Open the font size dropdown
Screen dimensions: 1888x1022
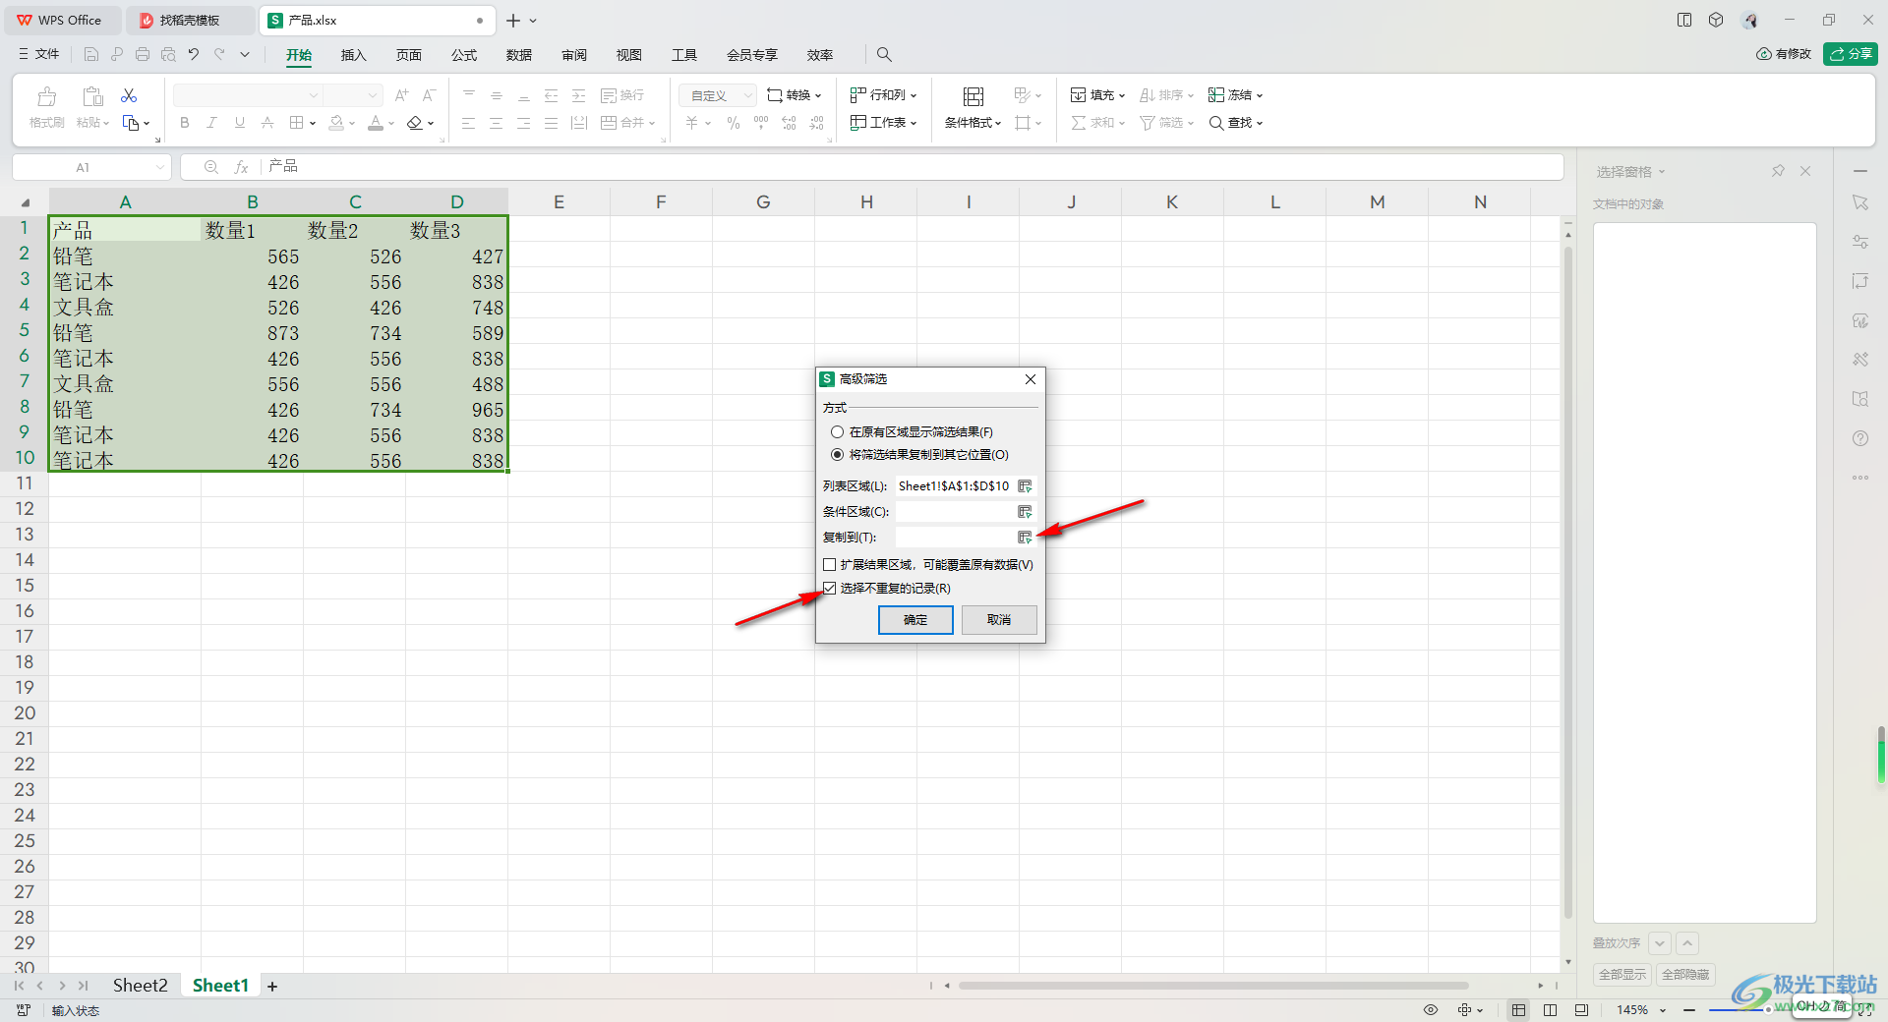[x=373, y=95]
